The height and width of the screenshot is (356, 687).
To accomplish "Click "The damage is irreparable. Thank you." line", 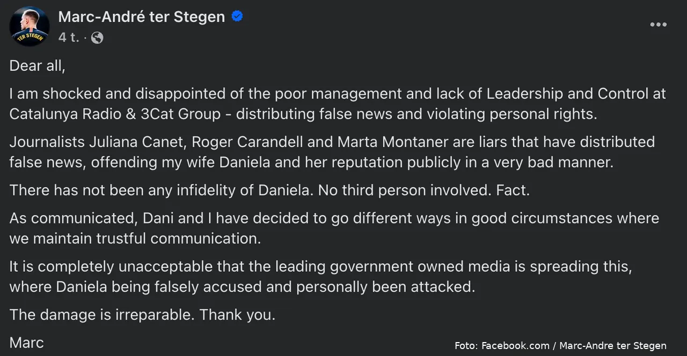I will (142, 315).
